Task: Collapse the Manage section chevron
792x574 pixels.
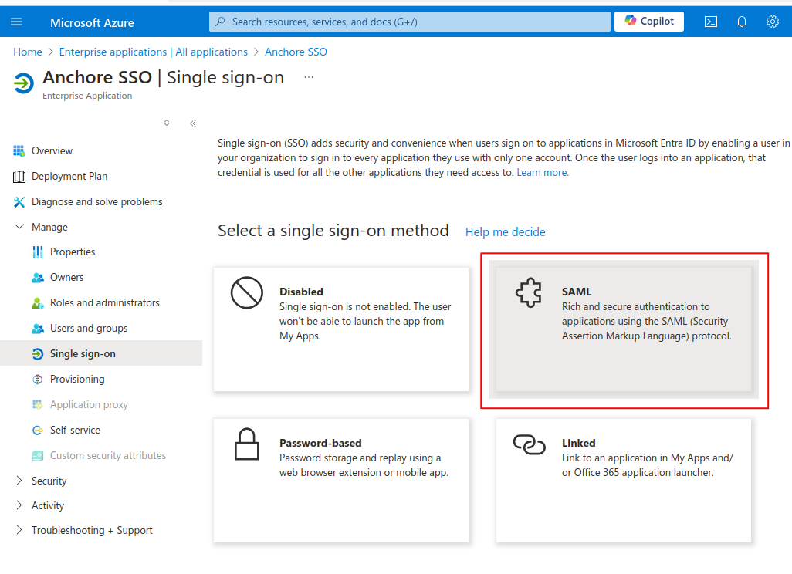Action: click(19, 226)
